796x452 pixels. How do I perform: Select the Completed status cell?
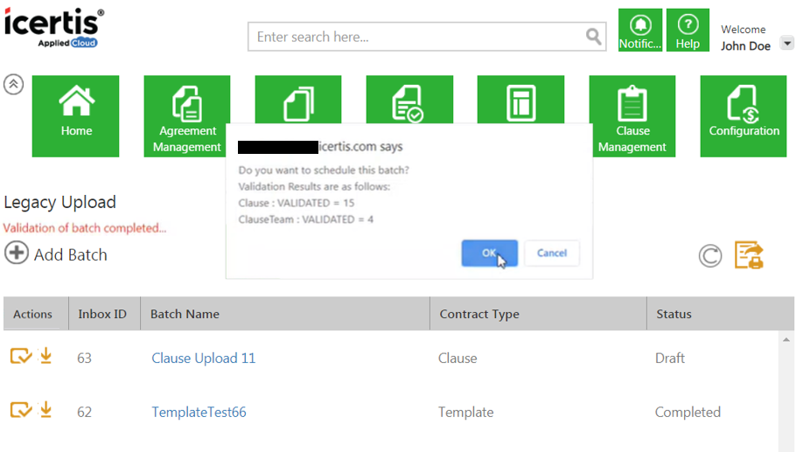click(x=688, y=412)
